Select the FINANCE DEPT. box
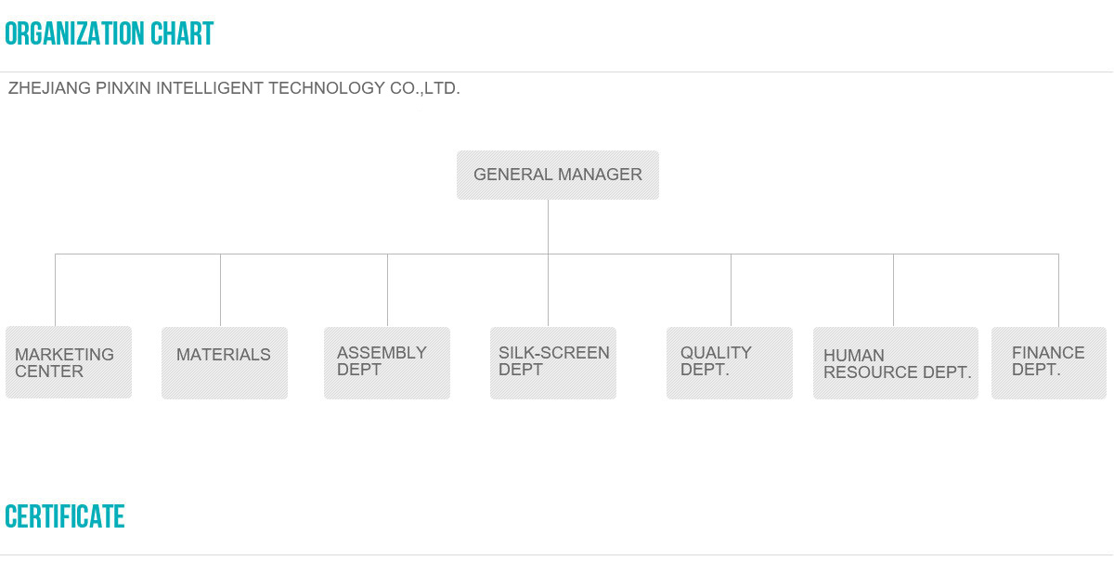Viewport: 1114px width, 574px height. coord(1049,363)
